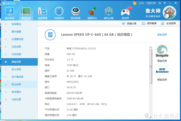Select 处理器信息 in sidebar

coord(19,39)
